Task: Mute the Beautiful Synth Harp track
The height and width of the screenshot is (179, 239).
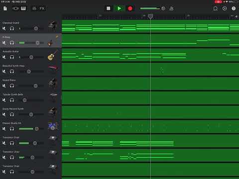Action: 4,72
